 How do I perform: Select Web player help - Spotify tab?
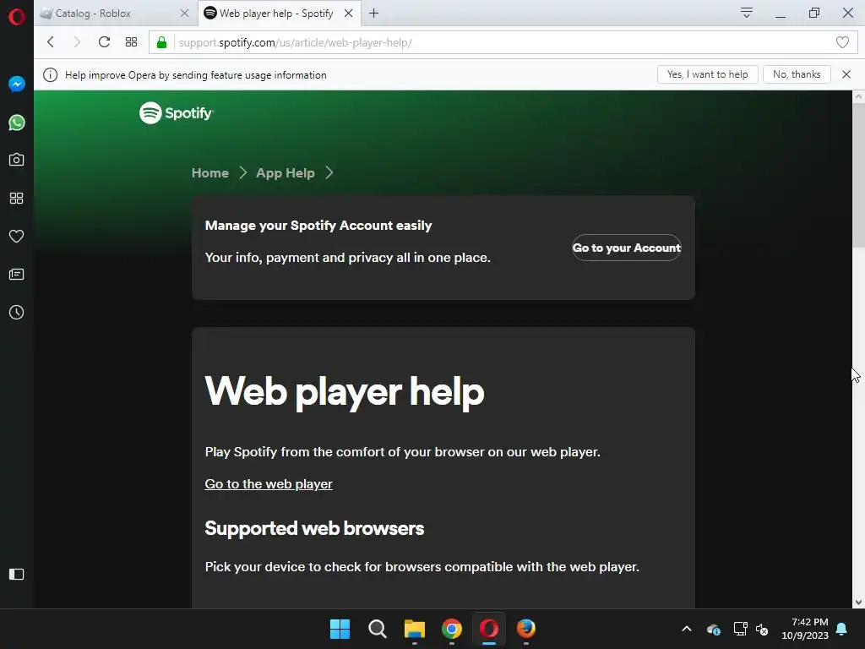click(x=277, y=14)
